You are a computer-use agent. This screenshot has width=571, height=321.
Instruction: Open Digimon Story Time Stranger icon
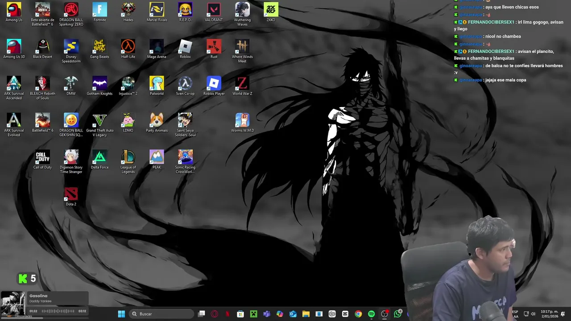click(71, 162)
